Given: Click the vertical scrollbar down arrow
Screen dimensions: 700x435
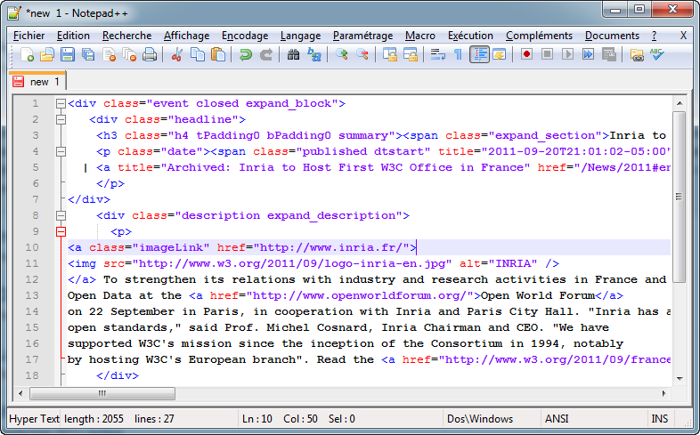Looking at the screenshot, I should [x=679, y=377].
